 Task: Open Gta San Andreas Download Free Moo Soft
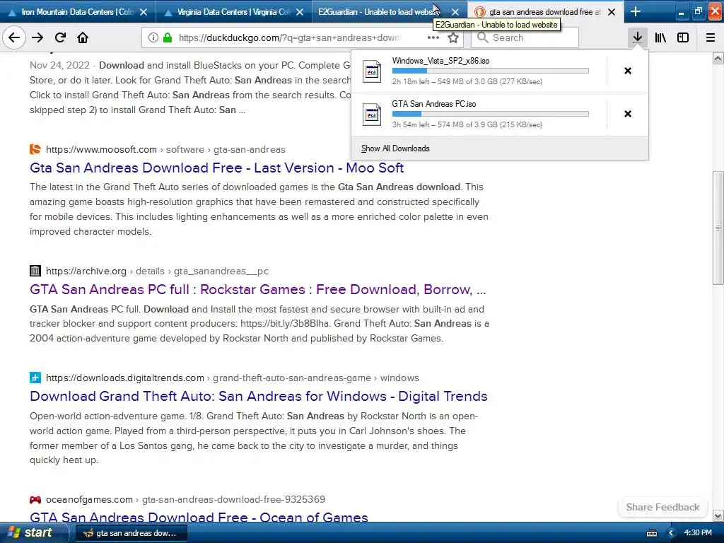click(216, 168)
